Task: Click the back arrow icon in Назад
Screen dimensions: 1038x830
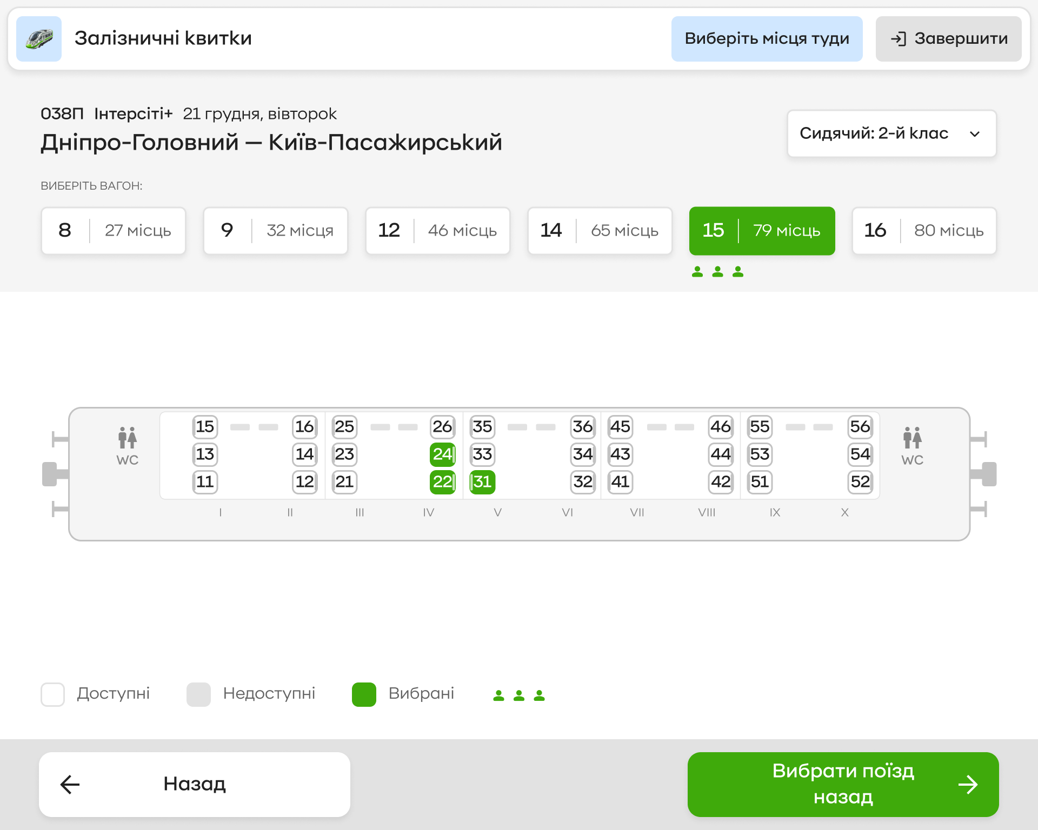Action: click(70, 785)
